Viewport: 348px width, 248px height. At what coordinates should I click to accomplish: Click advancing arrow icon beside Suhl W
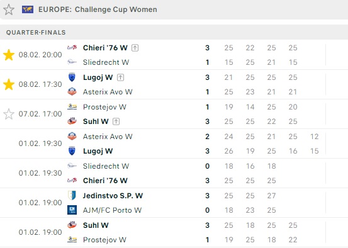pyautogui.click(x=116, y=121)
